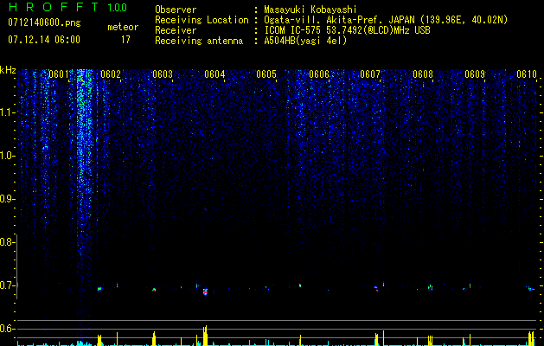544x346 pixels.
Task: Click the 0608 time marker
Action: pyautogui.click(x=423, y=74)
